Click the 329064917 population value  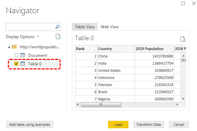click(x=164, y=70)
